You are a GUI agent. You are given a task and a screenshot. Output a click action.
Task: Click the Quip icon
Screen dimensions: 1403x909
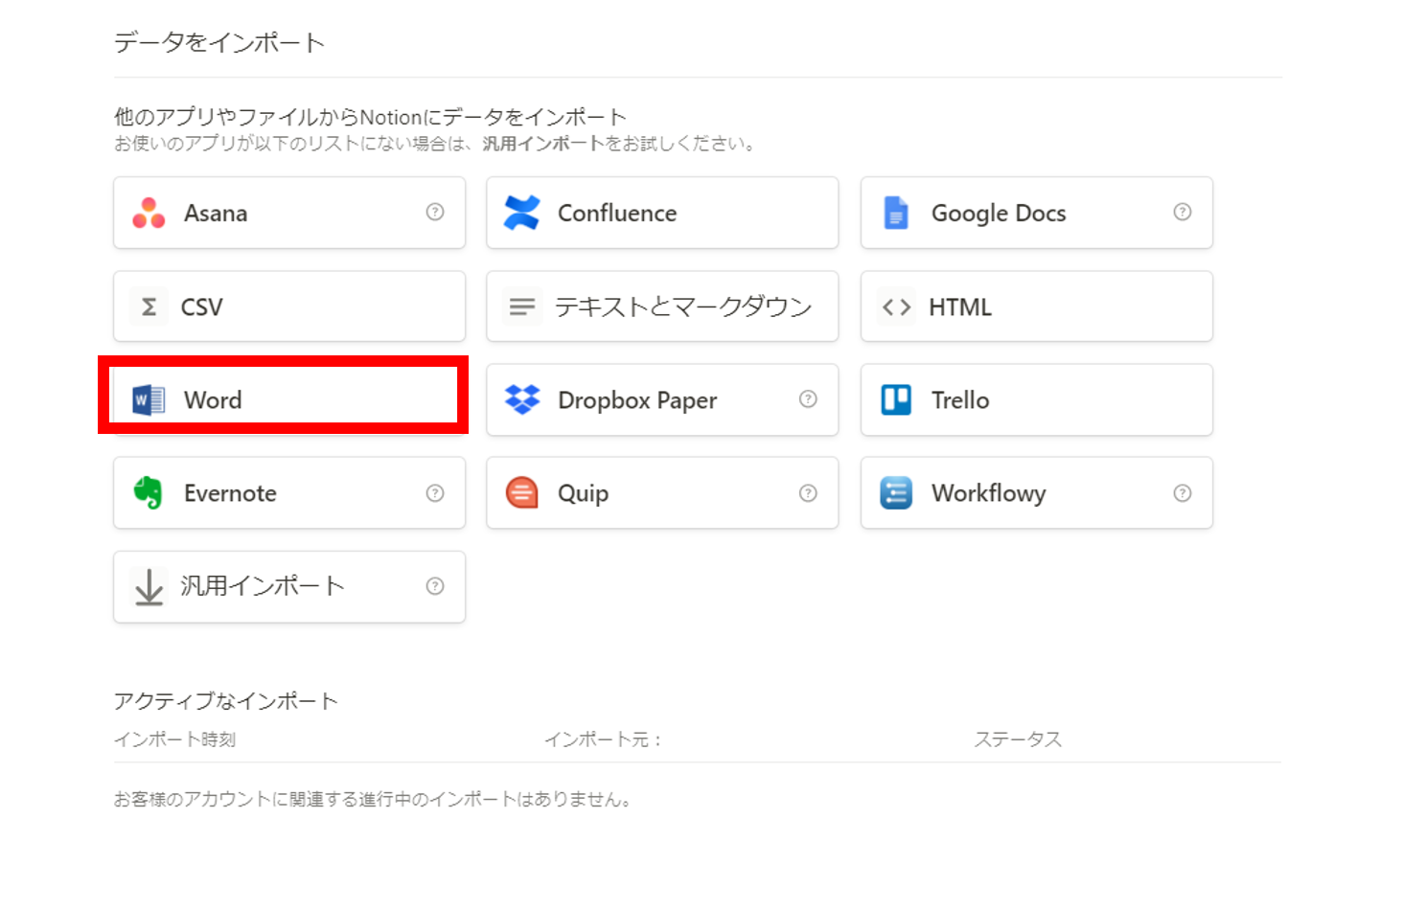[x=522, y=492]
